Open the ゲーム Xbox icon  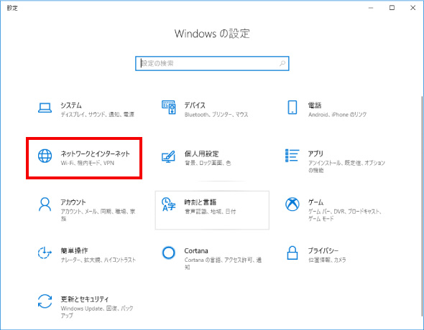click(x=292, y=204)
